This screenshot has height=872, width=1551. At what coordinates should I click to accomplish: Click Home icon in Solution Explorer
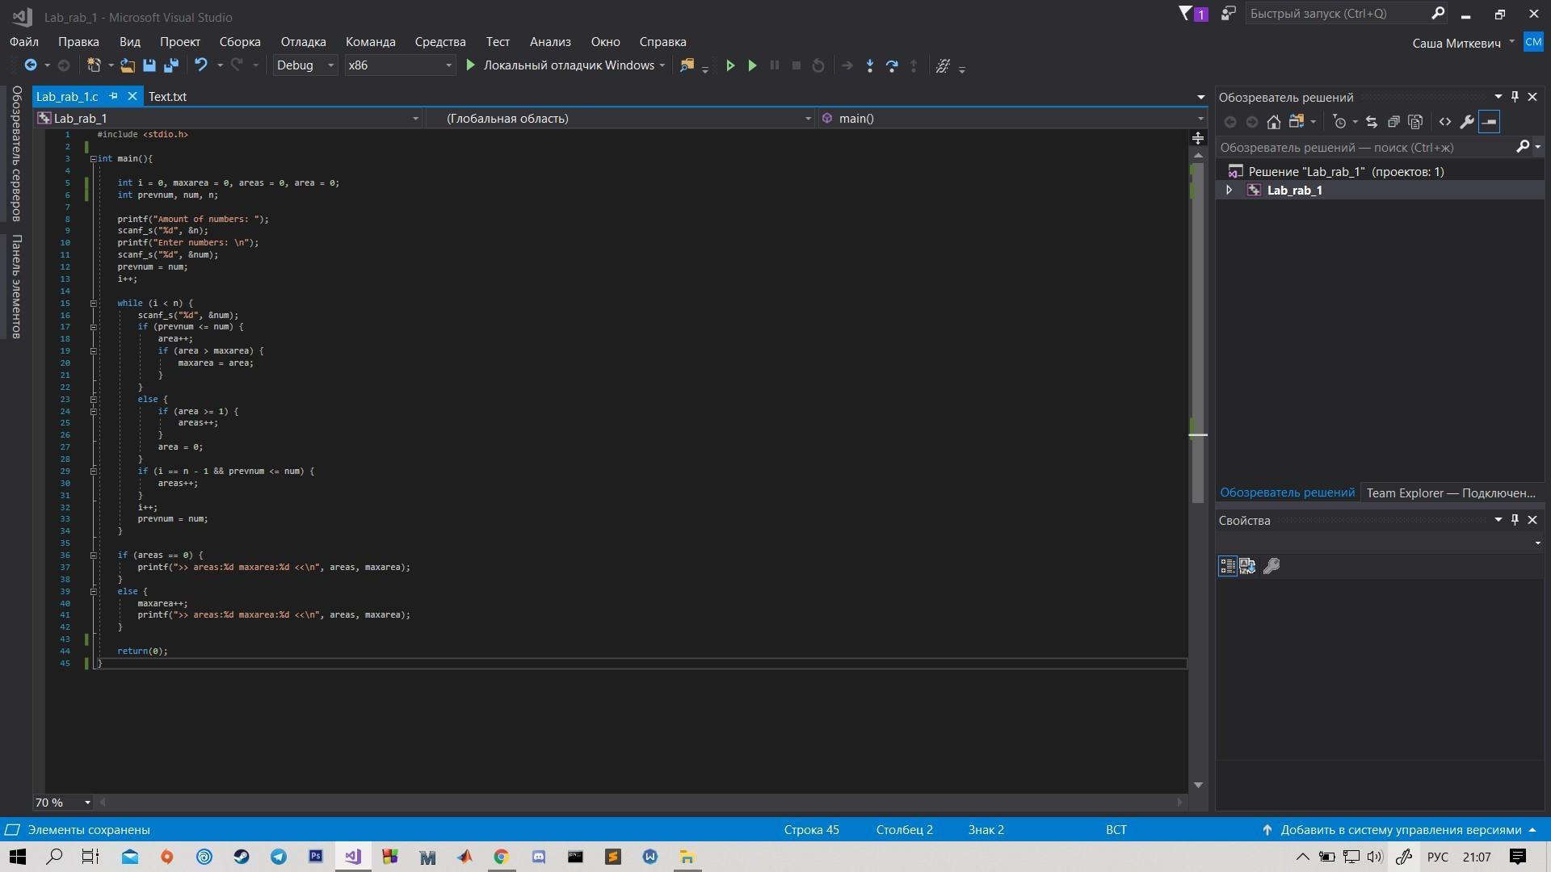pos(1274,122)
